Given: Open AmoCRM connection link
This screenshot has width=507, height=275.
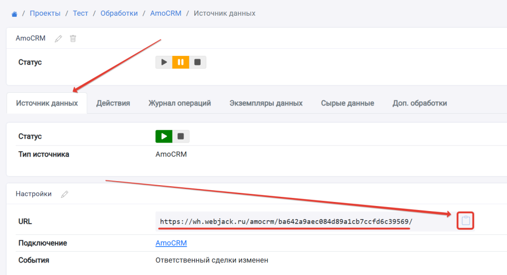Looking at the screenshot, I should point(171,243).
